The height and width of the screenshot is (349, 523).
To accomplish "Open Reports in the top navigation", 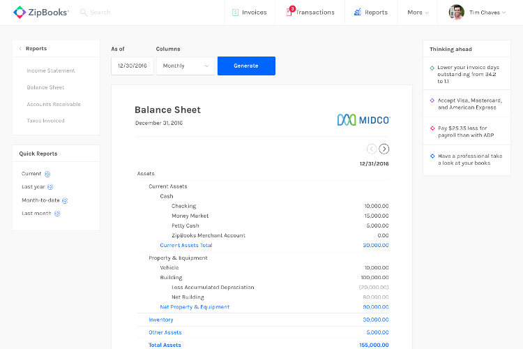I will tap(370, 13).
